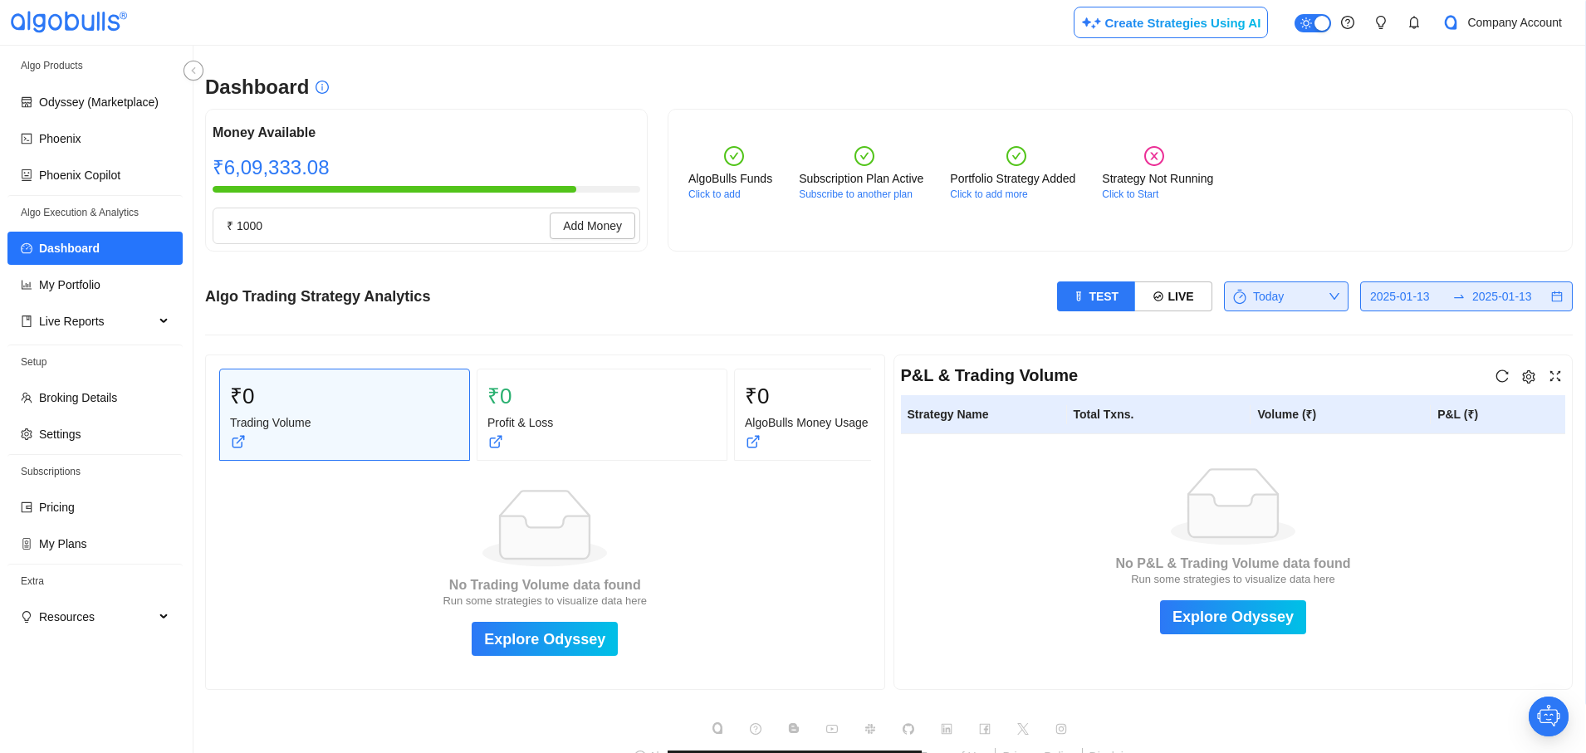Switch analytics to TEST mode
This screenshot has width=1586, height=753.
click(1096, 296)
